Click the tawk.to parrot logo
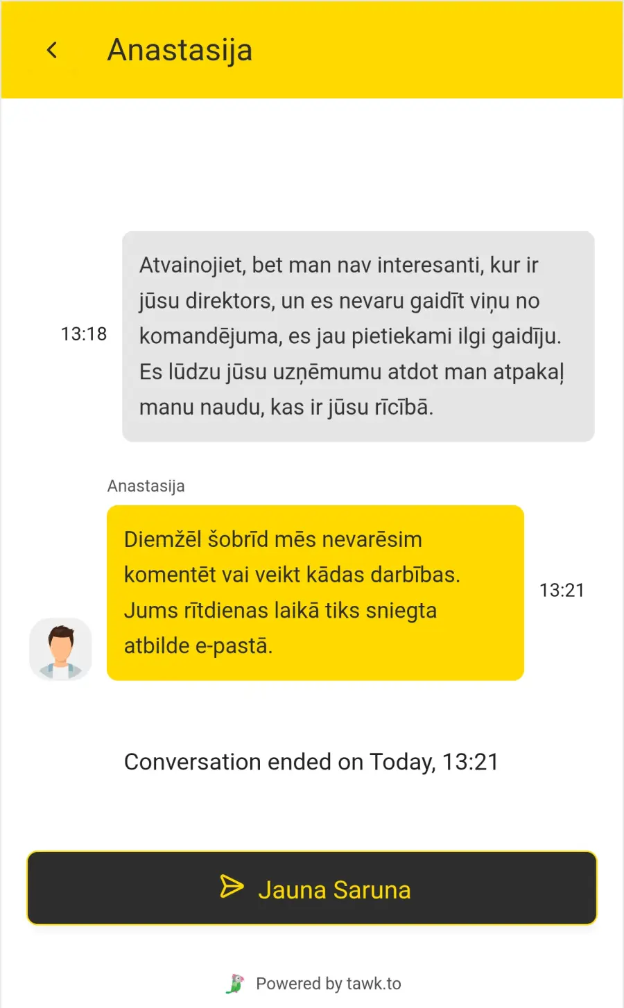This screenshot has width=624, height=1008. (x=236, y=983)
